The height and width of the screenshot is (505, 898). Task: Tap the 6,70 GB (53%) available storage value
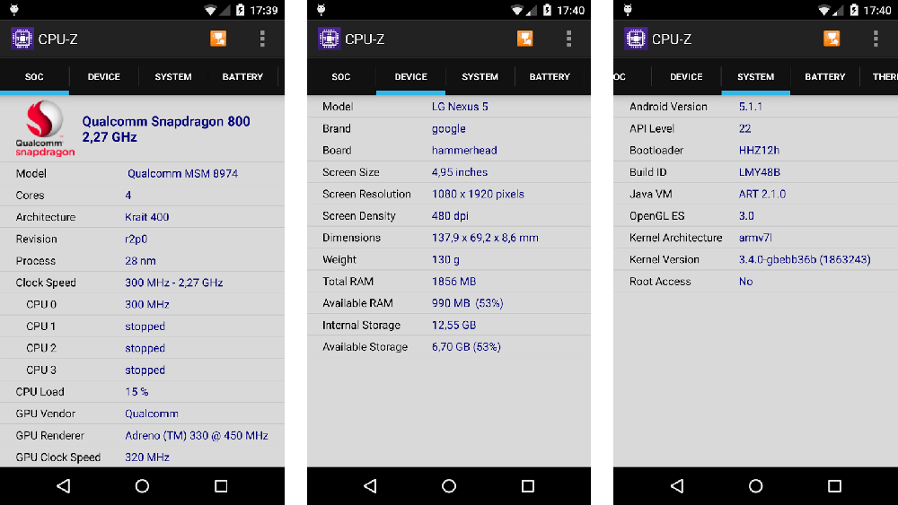tap(466, 346)
